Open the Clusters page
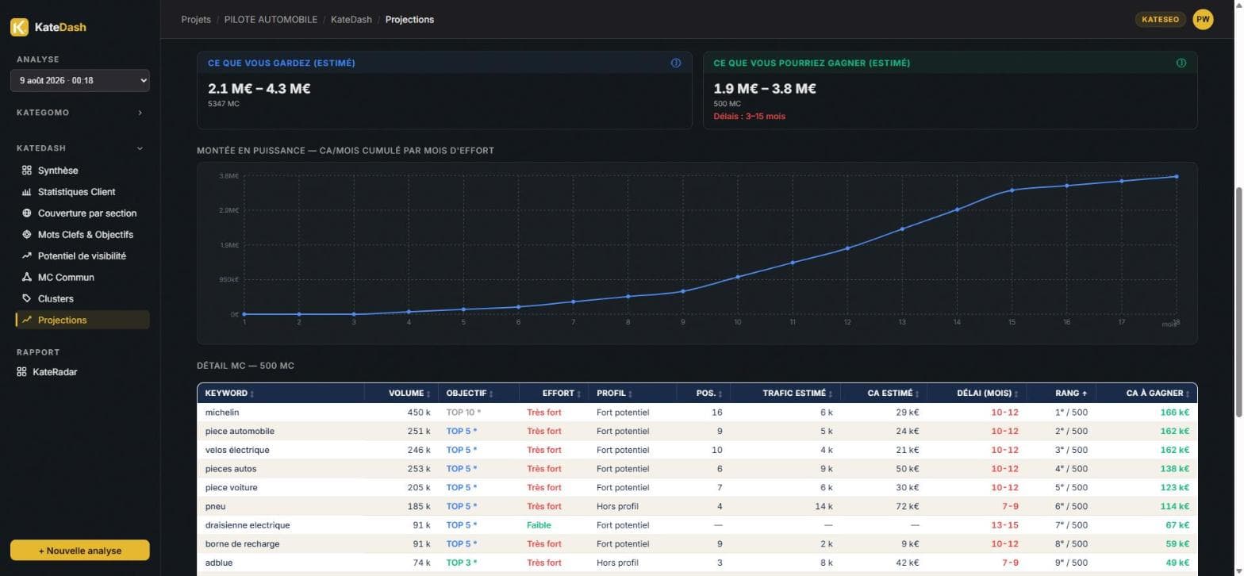The height and width of the screenshot is (576, 1244). tap(83, 299)
